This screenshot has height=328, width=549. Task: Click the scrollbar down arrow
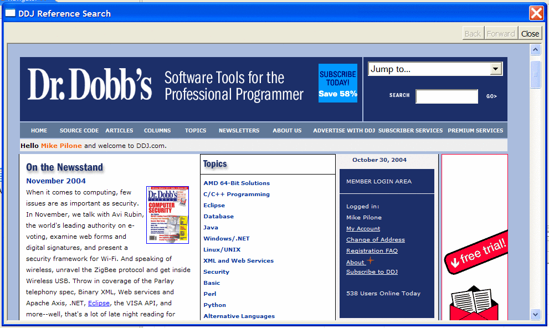(x=535, y=314)
